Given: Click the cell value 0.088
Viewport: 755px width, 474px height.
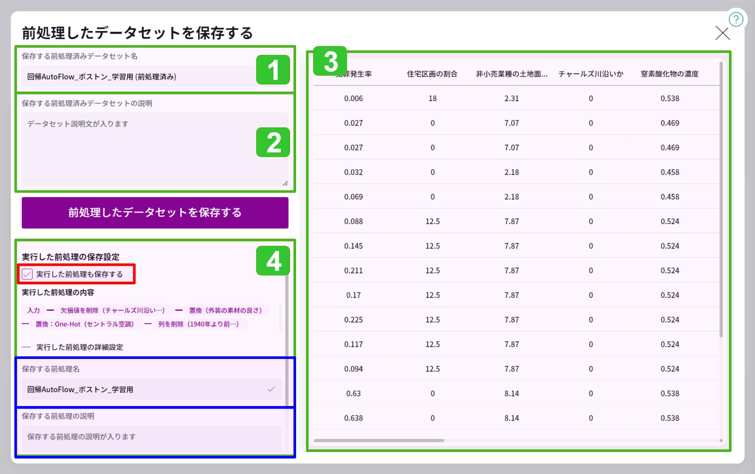Looking at the screenshot, I should (x=353, y=221).
